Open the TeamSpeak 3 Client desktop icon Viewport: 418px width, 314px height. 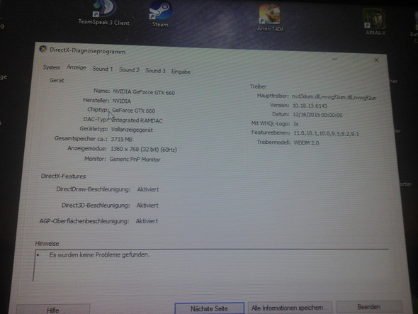[104, 13]
